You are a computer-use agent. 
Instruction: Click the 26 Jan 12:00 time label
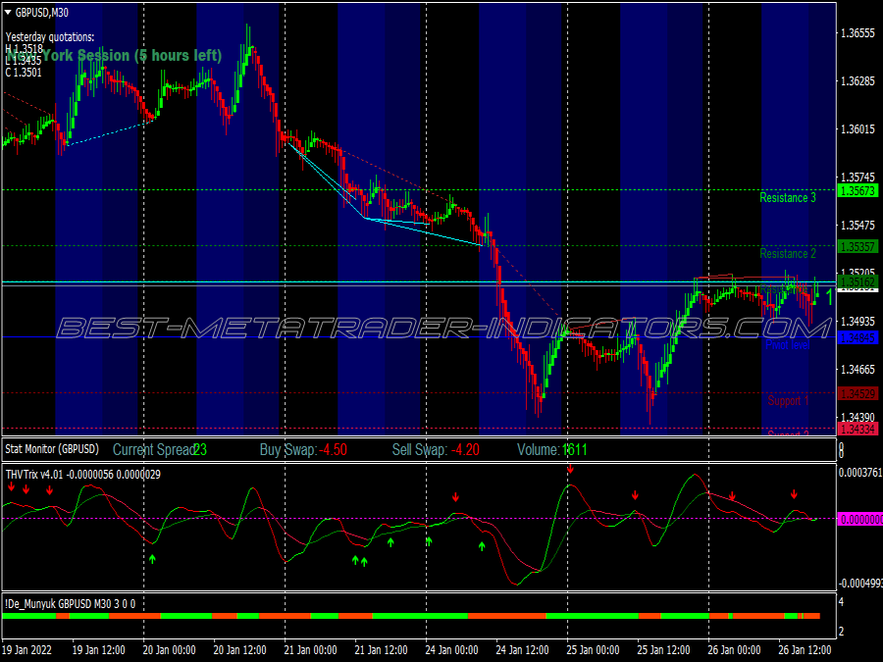[x=805, y=649]
